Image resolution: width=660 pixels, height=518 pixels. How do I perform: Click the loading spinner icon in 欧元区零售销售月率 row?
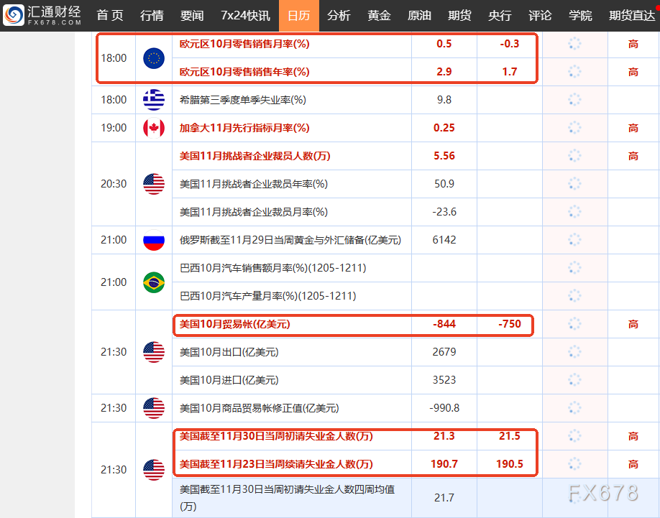point(573,44)
